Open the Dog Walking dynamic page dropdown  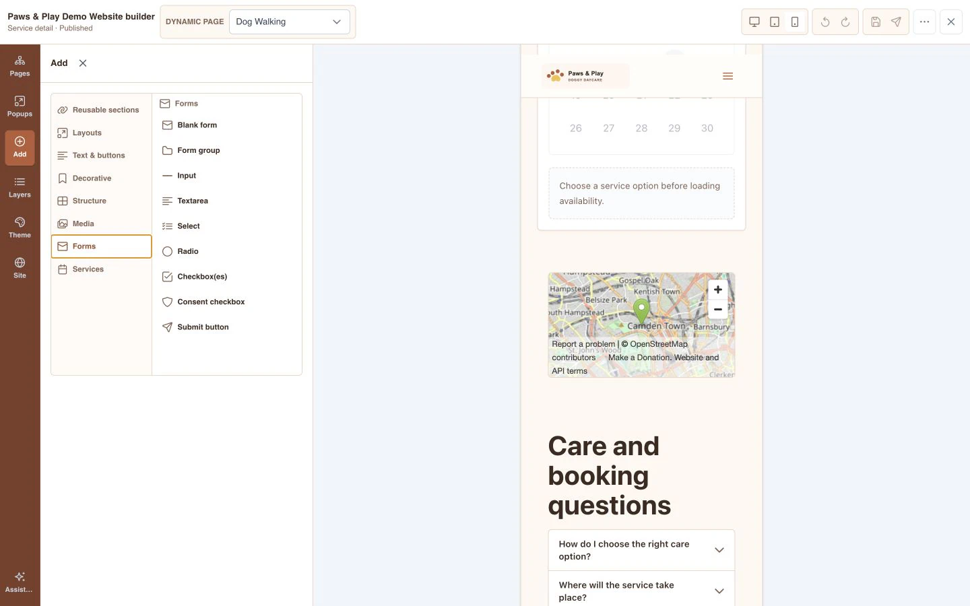point(290,22)
